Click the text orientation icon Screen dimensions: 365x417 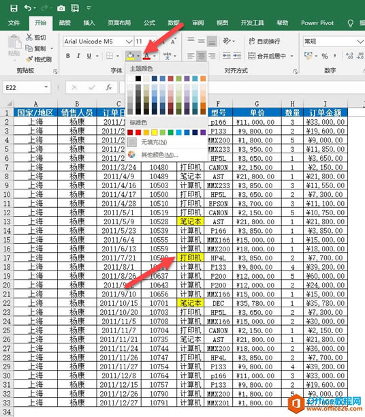point(227,41)
